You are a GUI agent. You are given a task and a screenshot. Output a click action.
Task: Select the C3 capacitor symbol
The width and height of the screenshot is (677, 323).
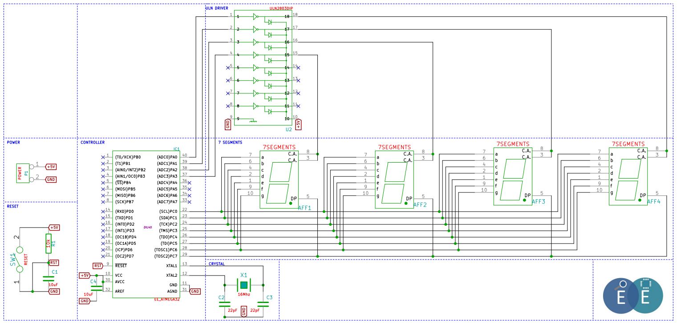point(264,304)
